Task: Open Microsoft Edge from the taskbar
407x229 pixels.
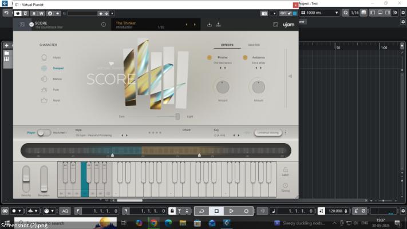Action: pos(168,223)
